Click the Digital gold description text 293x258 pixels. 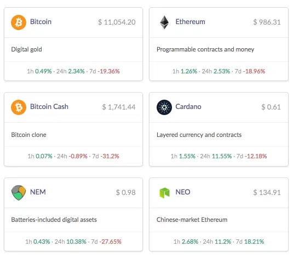click(x=26, y=49)
